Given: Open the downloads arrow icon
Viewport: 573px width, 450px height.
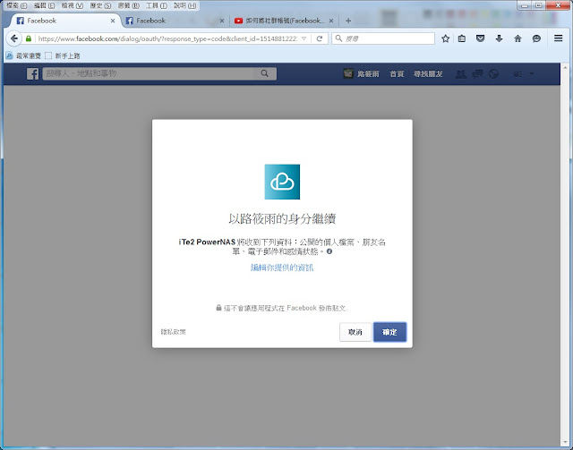Looking at the screenshot, I should point(499,38).
